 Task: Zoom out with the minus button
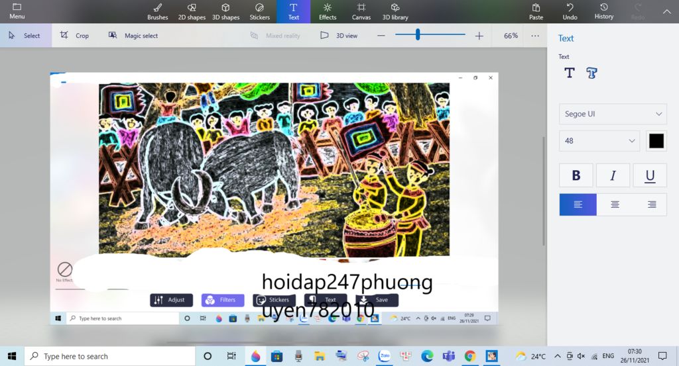pos(381,36)
